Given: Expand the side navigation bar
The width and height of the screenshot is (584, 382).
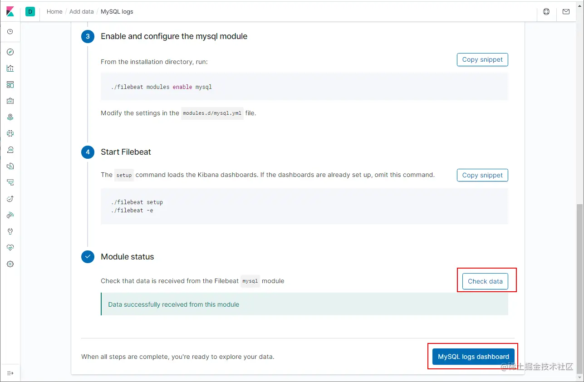Looking at the screenshot, I should pyautogui.click(x=10, y=373).
